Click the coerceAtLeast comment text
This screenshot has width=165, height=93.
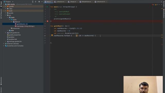64,14
